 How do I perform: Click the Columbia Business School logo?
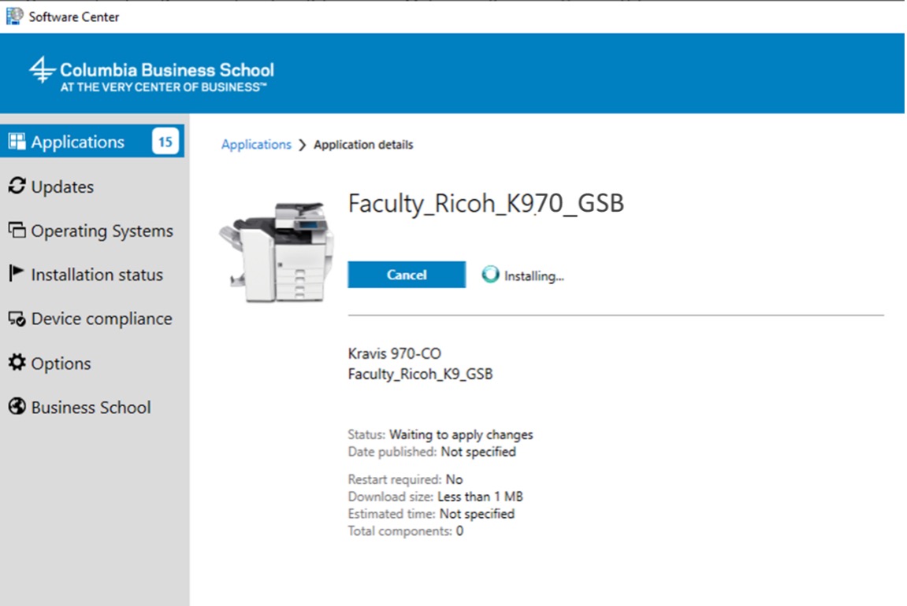[x=151, y=74]
